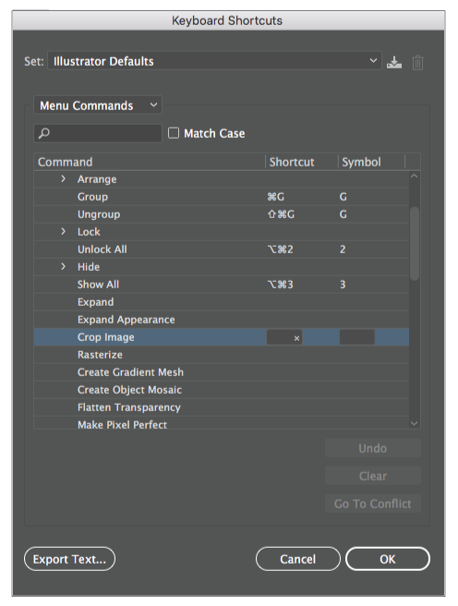458x606 pixels.
Task: Expand the Hide submenu
Action: 64,267
